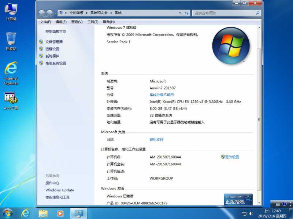The height and width of the screenshot is (219, 293).
Task: Open the 编辑(E) menu
Action: click(x=61, y=22)
